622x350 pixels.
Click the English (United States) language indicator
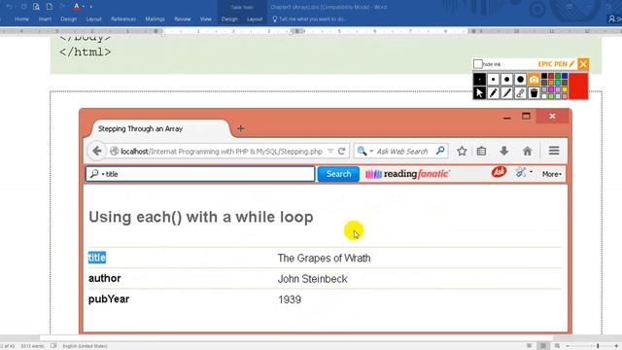pos(85,346)
